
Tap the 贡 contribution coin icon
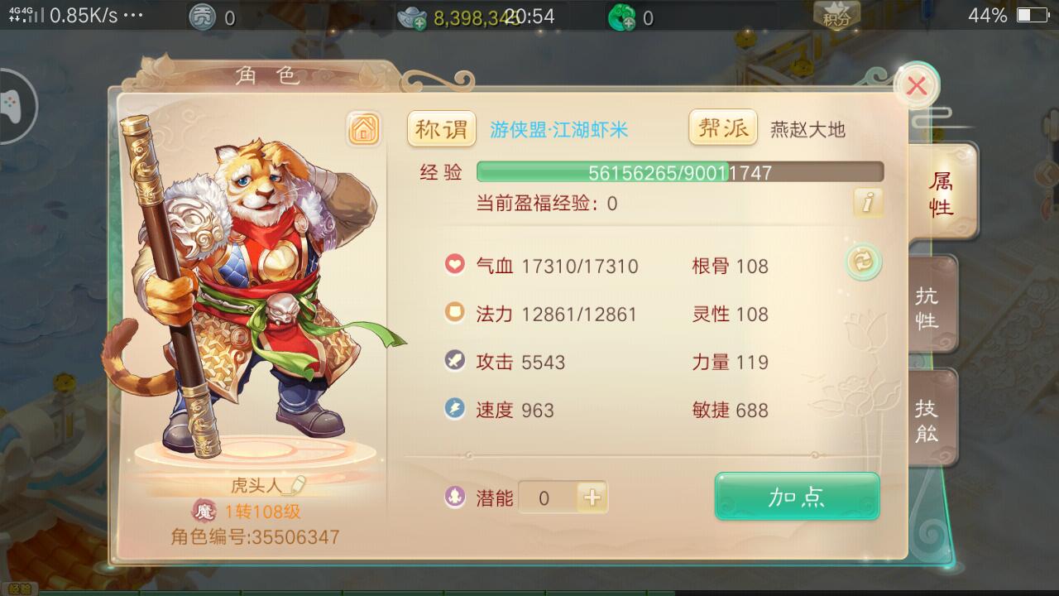coord(203,17)
